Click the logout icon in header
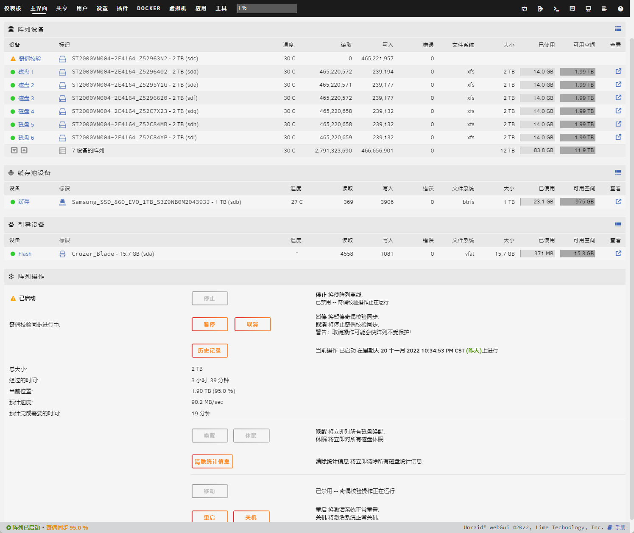 pyautogui.click(x=540, y=8)
